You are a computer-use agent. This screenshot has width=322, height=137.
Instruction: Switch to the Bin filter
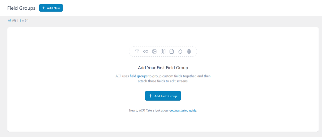coord(22,20)
